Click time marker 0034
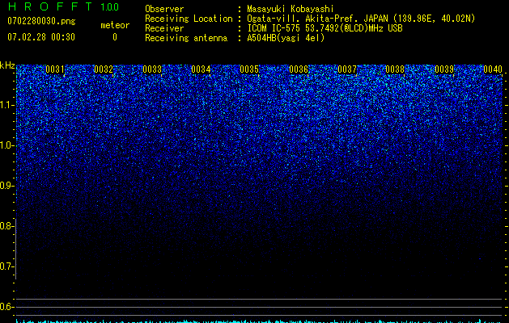The width and height of the screenshot is (509, 323). [x=201, y=69]
